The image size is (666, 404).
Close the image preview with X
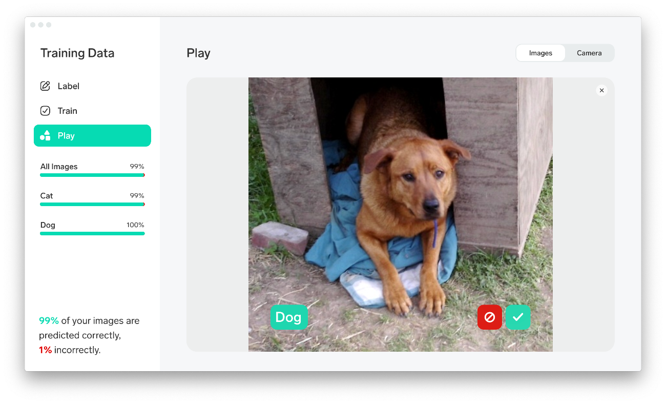[602, 90]
